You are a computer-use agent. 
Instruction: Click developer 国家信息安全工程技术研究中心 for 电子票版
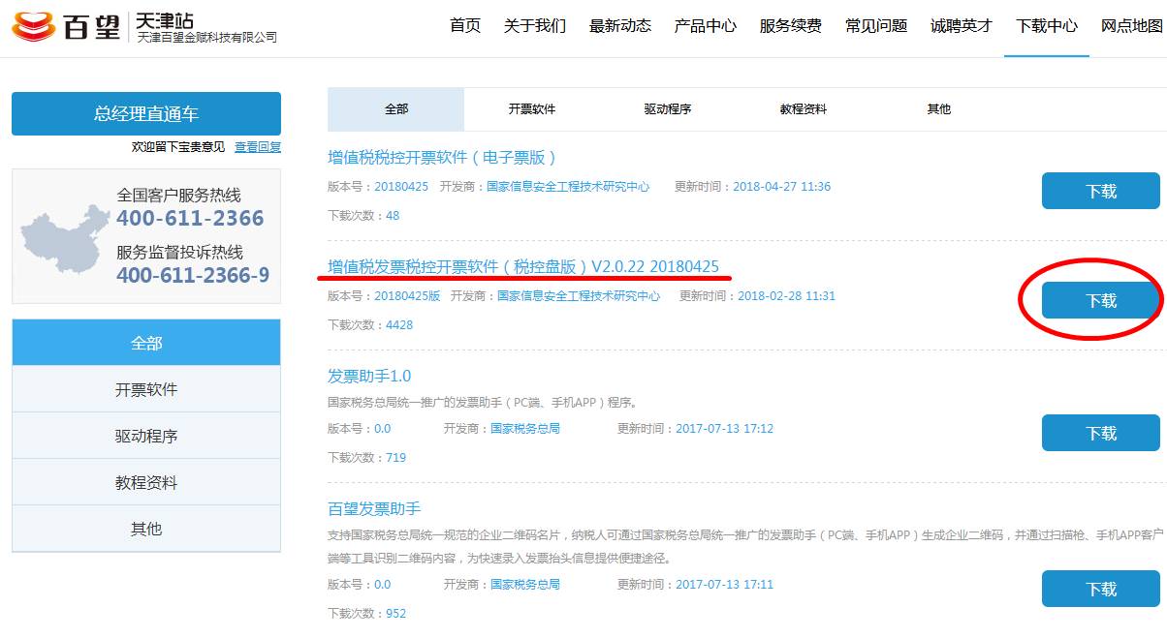(568, 187)
